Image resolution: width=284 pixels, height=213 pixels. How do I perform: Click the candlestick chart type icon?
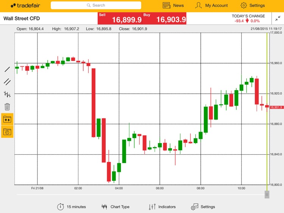coord(104,207)
